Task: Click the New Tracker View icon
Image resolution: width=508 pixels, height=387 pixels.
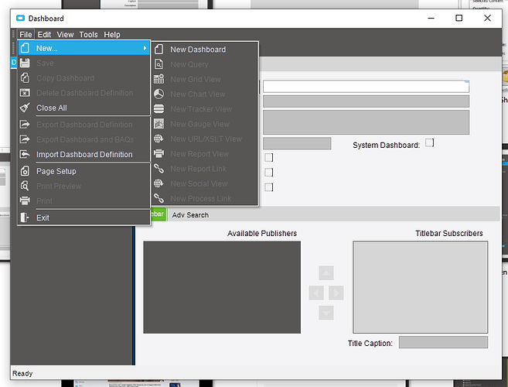Action: (x=159, y=108)
